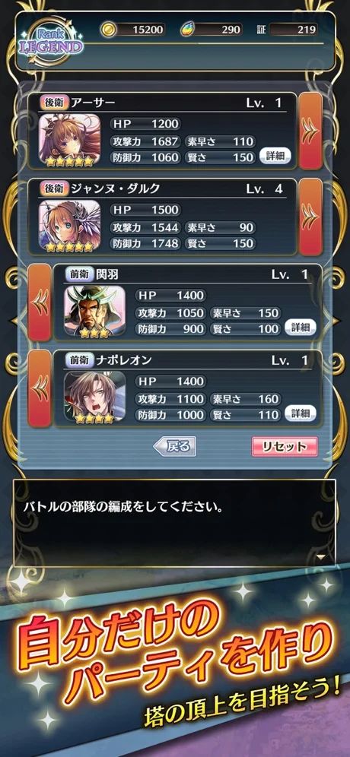Image resolution: width=350 pixels, height=757 pixels.
Task: Open 詳細 details for ナポレオン
Action: coord(301,413)
